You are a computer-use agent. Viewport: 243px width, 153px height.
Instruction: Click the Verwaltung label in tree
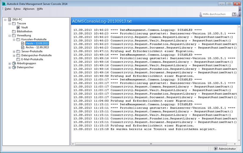coord(24,35)
